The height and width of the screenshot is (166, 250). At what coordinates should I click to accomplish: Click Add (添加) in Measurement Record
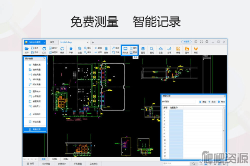point(212,102)
